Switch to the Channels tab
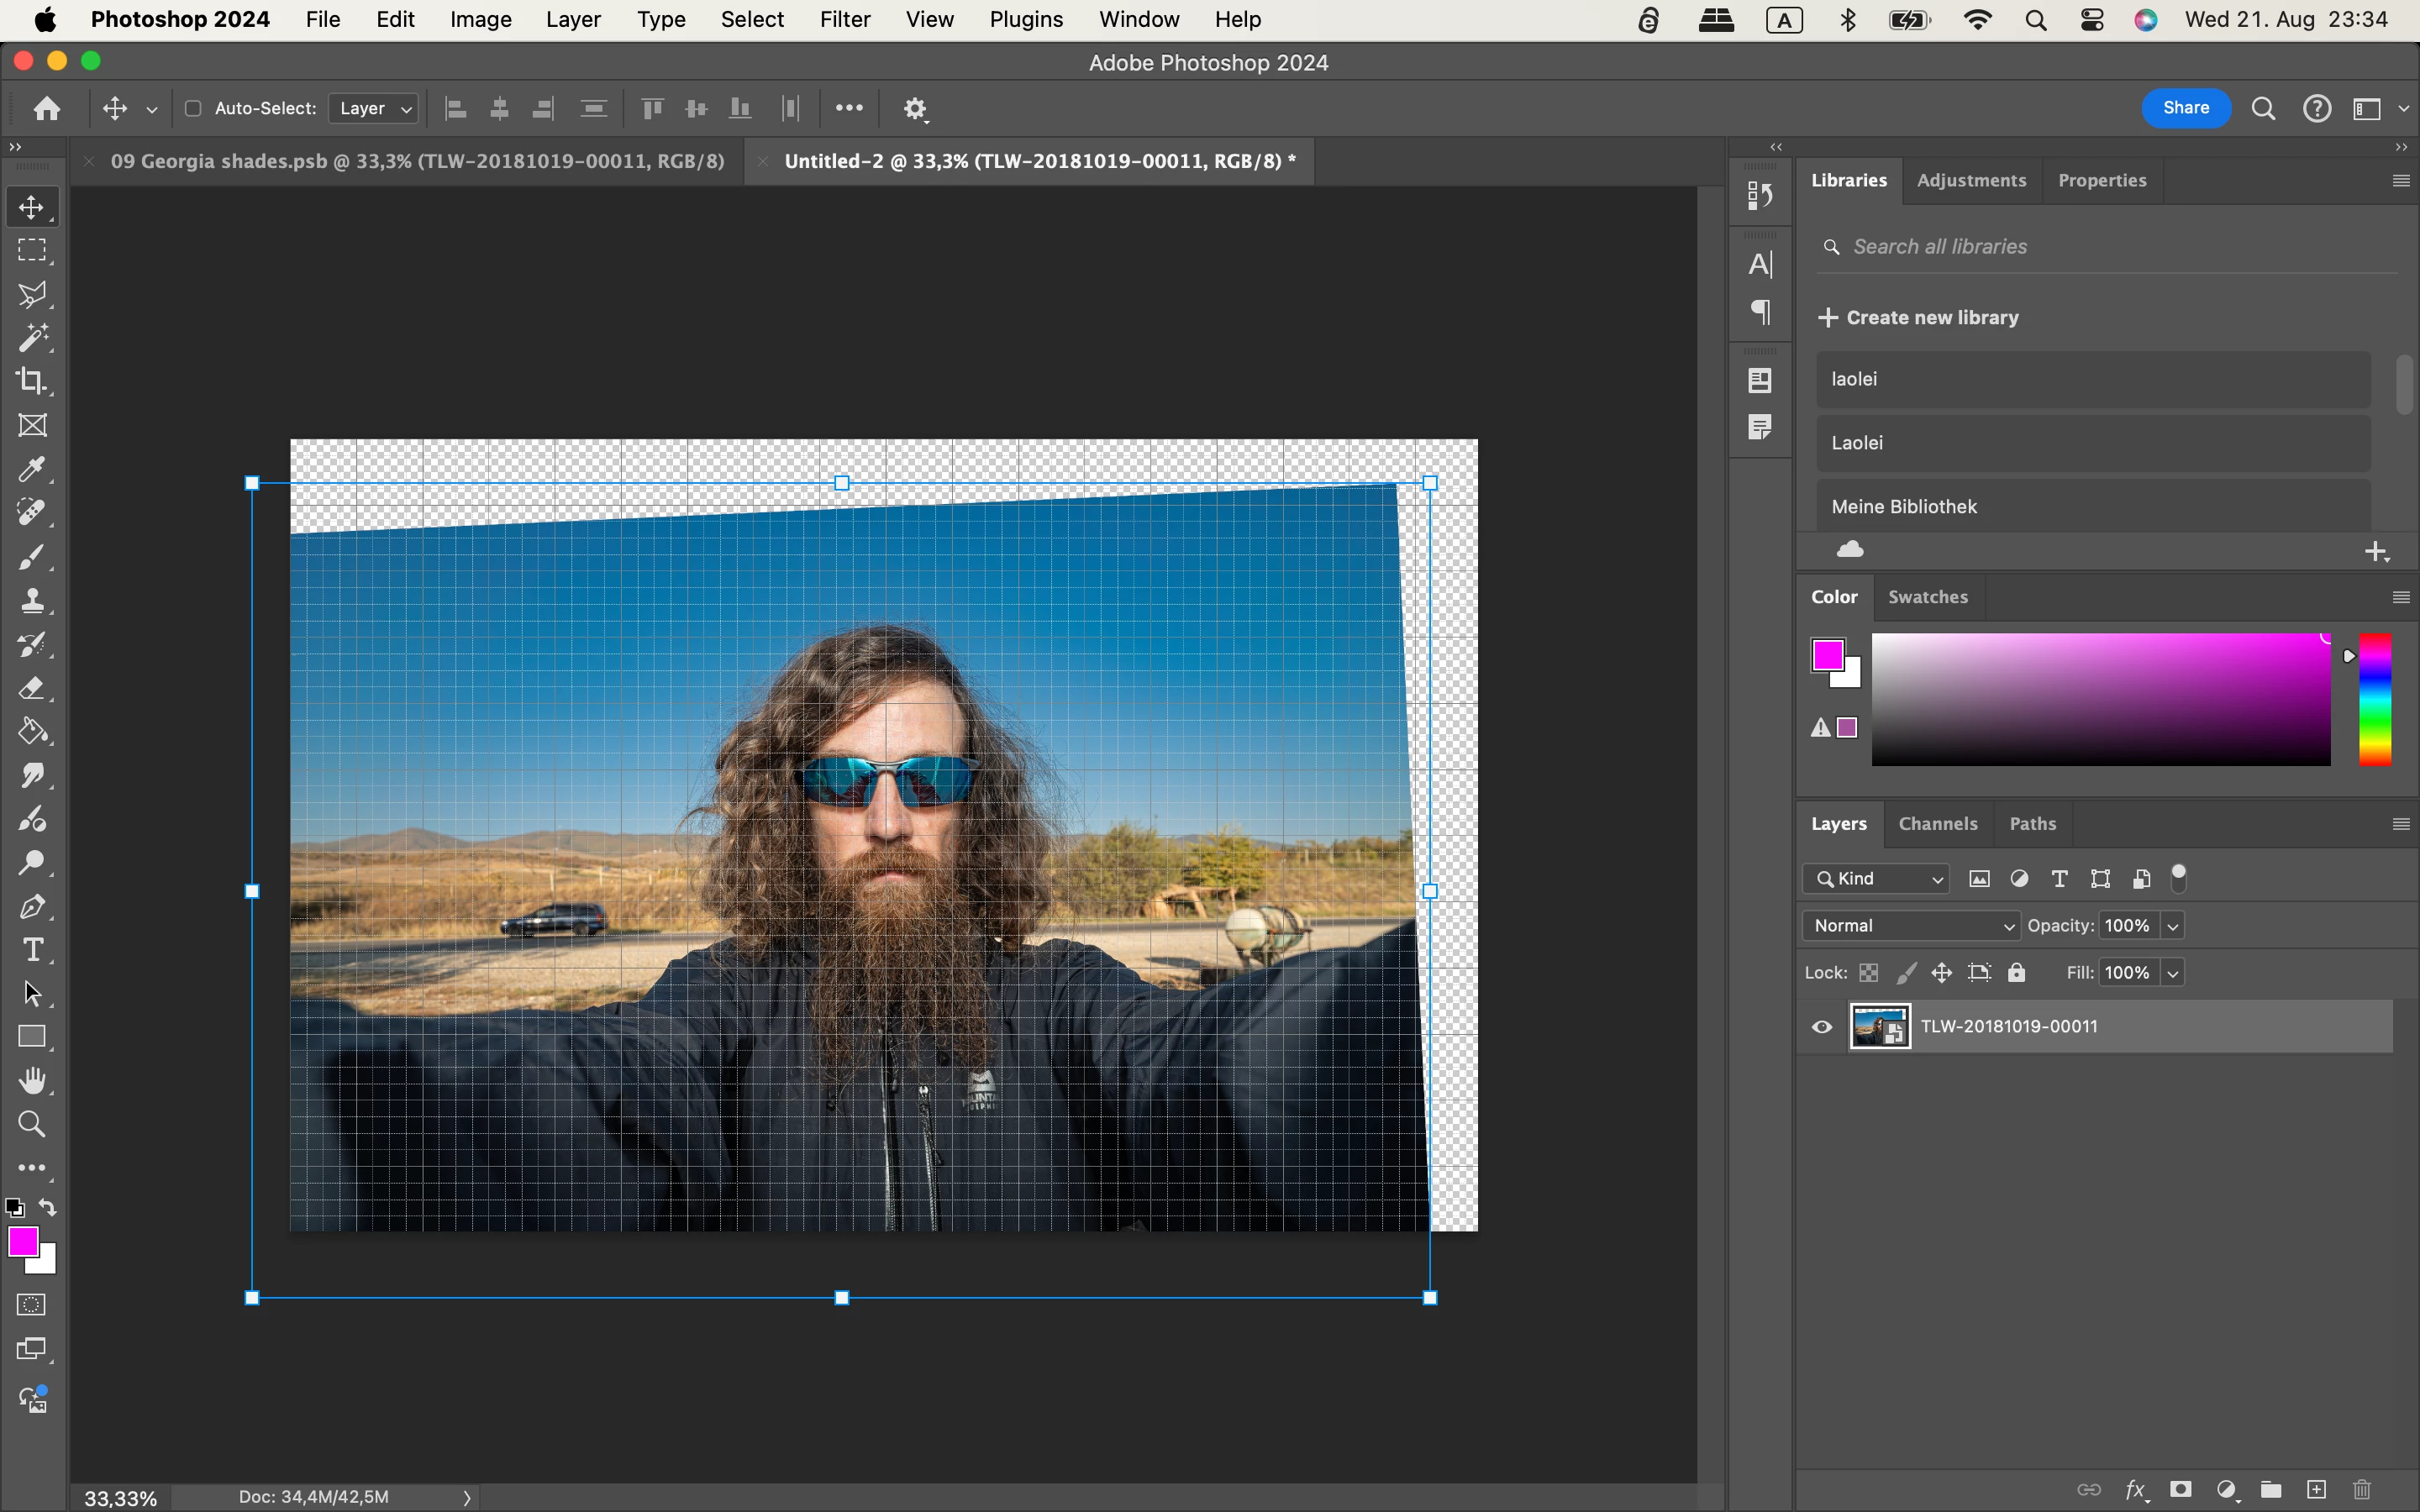Screen dimensions: 2420x1512 point(1937,824)
